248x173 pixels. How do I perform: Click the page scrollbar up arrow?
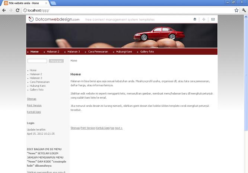tap(246, 16)
